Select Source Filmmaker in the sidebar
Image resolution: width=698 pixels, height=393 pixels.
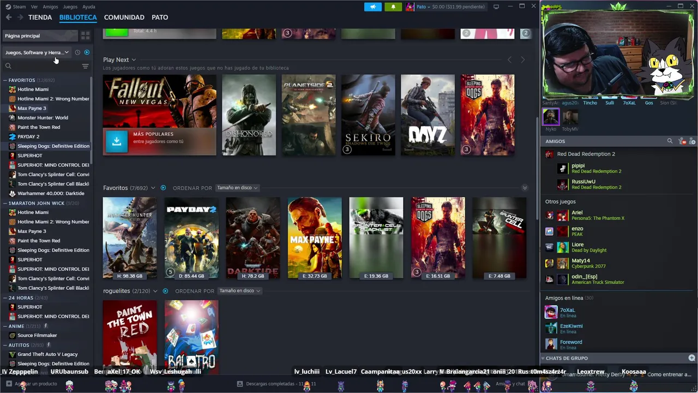37,336
